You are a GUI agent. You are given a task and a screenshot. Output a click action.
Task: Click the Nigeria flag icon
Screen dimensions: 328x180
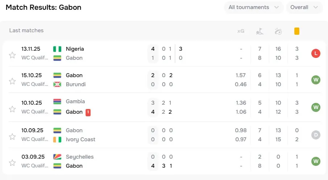[x=57, y=49]
